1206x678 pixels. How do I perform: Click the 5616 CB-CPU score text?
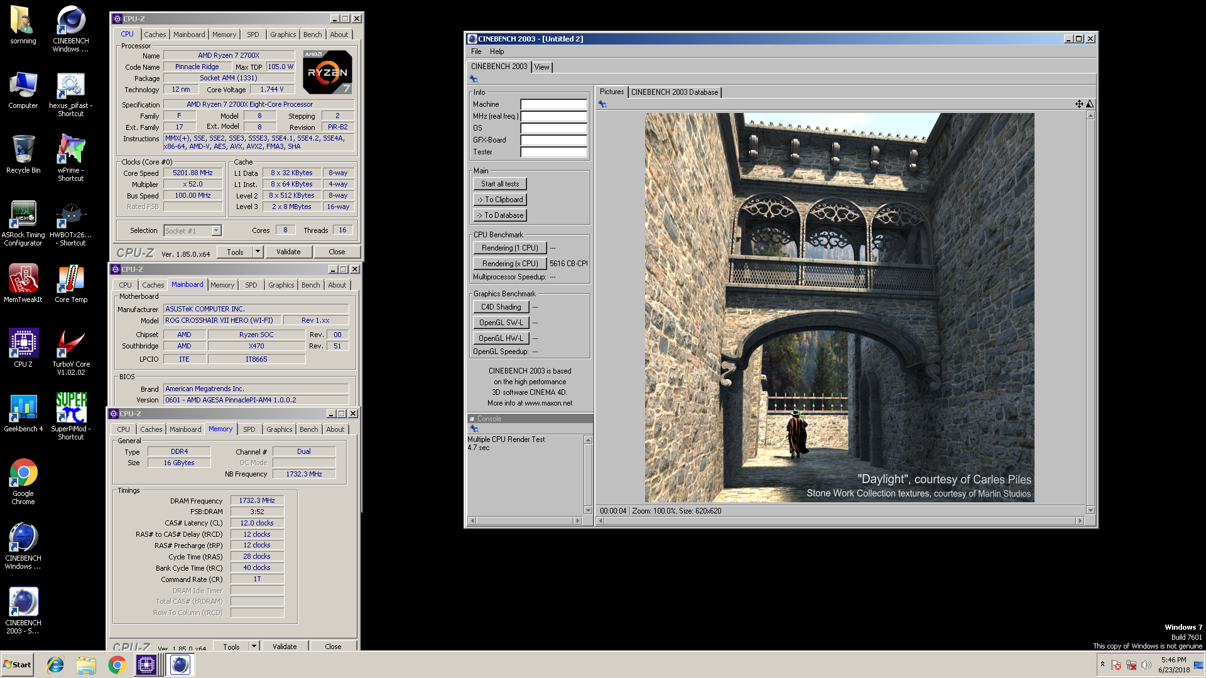click(x=568, y=264)
